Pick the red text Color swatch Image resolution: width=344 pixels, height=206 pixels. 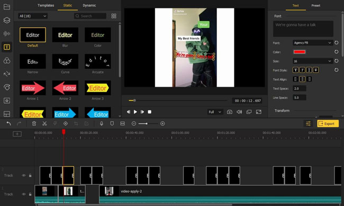coord(300,52)
